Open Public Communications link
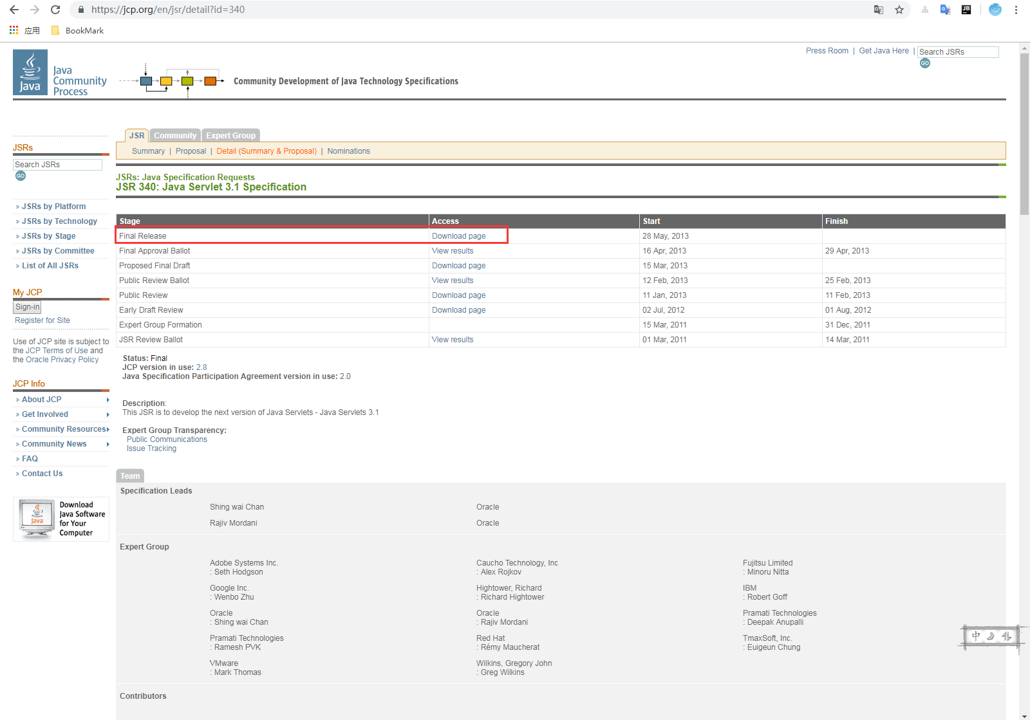1030x720 pixels. pos(167,439)
